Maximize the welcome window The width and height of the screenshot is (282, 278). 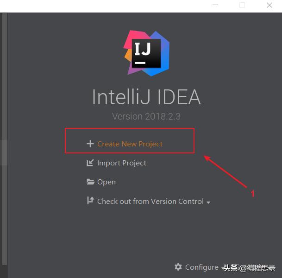(242, 5)
